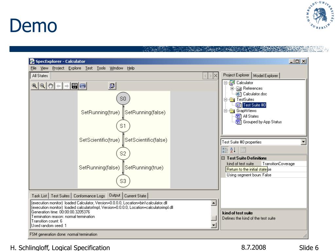This screenshot has width=335, height=251.
Task: Click the property pages icon
Action: [243, 150]
